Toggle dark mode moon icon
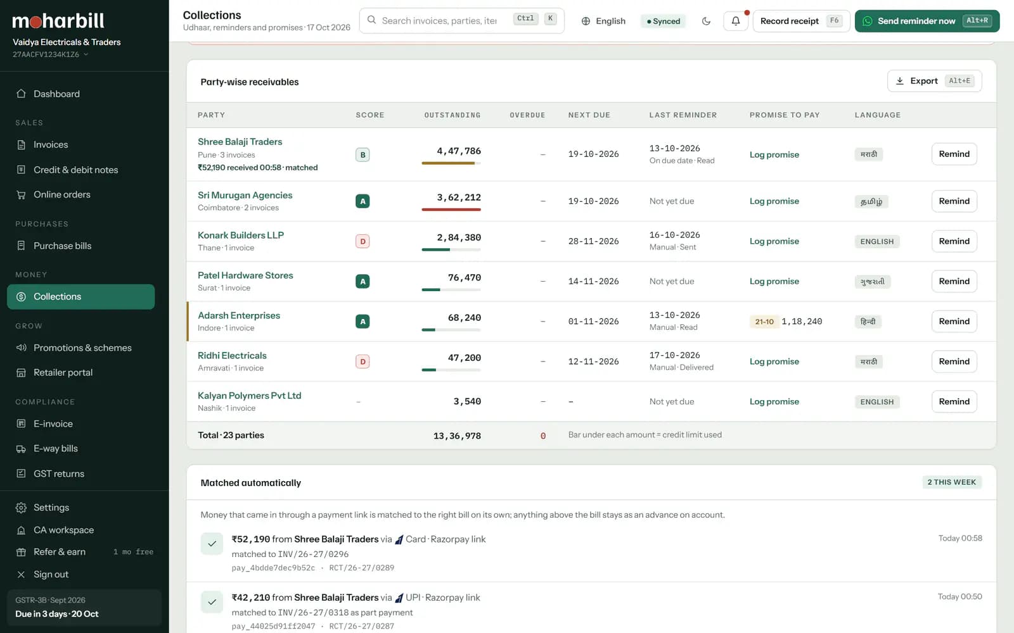The height and width of the screenshot is (633, 1014). point(706,21)
